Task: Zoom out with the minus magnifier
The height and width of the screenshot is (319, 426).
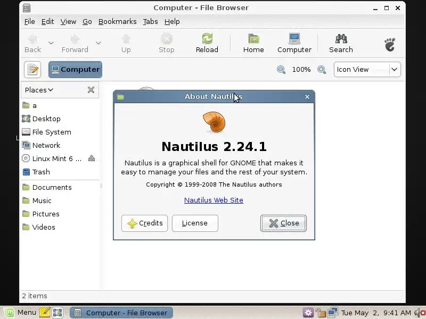Action: pos(281,70)
